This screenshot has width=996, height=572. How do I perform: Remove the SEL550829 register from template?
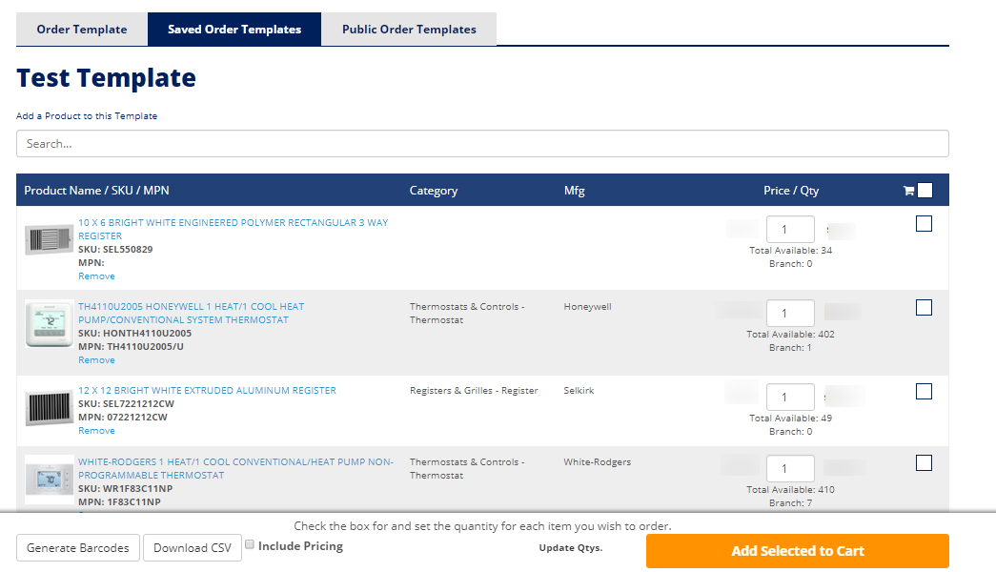point(96,276)
